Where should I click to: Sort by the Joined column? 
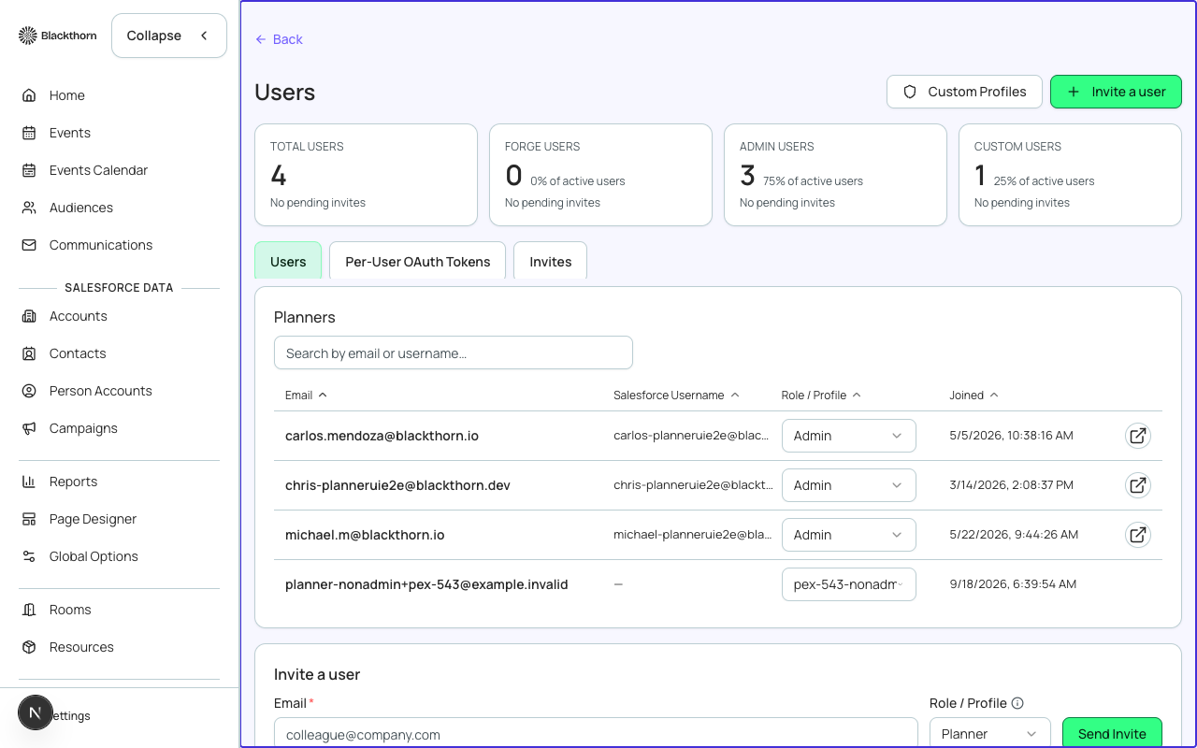pyautogui.click(x=973, y=395)
